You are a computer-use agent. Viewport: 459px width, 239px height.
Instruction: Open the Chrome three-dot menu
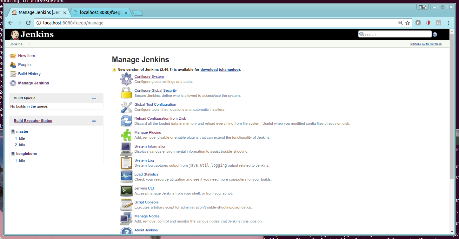coord(449,23)
